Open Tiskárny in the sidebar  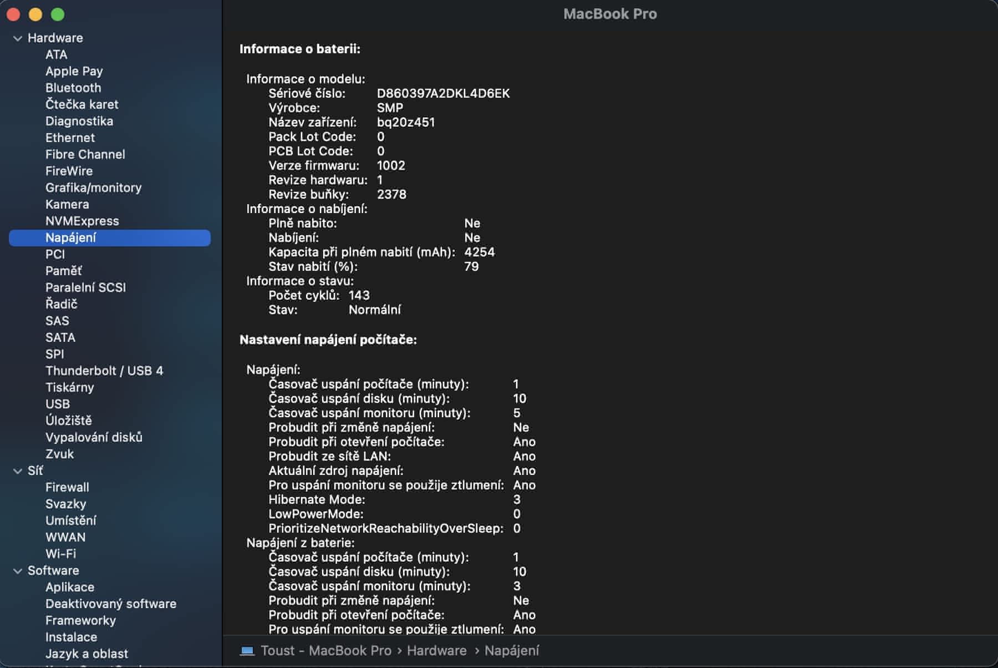[x=69, y=387]
